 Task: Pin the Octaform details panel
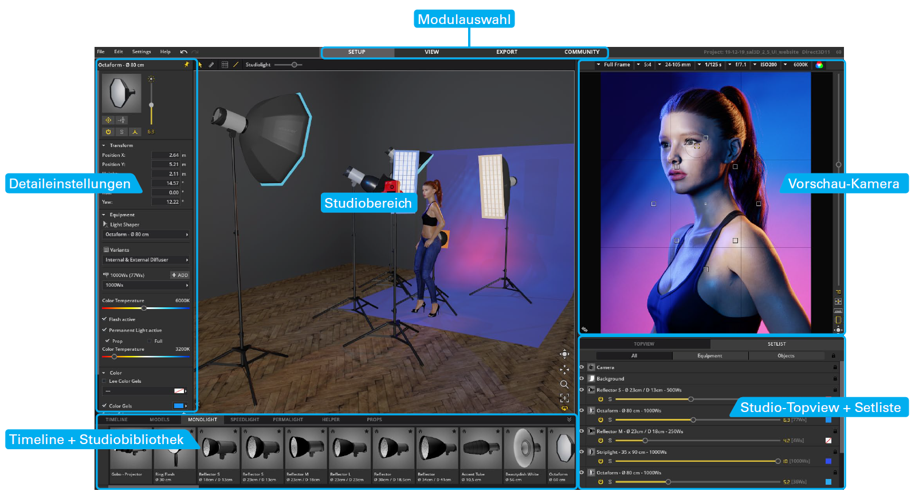(x=186, y=65)
